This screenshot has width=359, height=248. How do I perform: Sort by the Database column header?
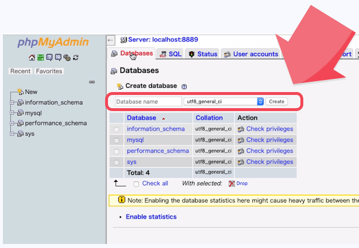[x=141, y=118]
